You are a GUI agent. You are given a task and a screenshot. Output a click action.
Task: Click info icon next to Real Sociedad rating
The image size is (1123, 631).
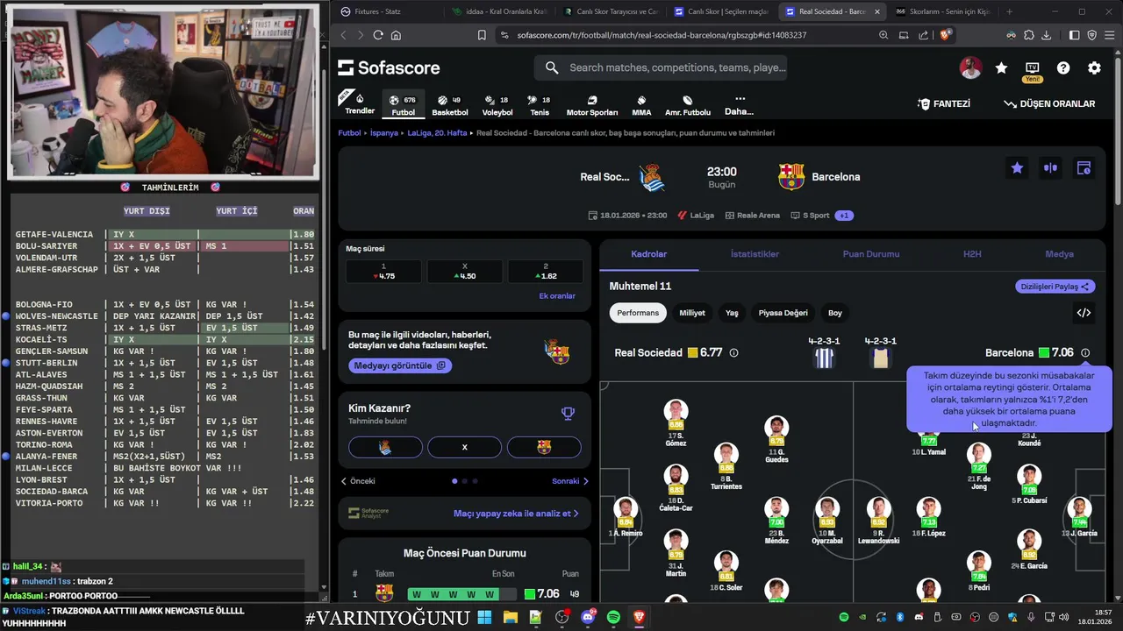pos(734,353)
